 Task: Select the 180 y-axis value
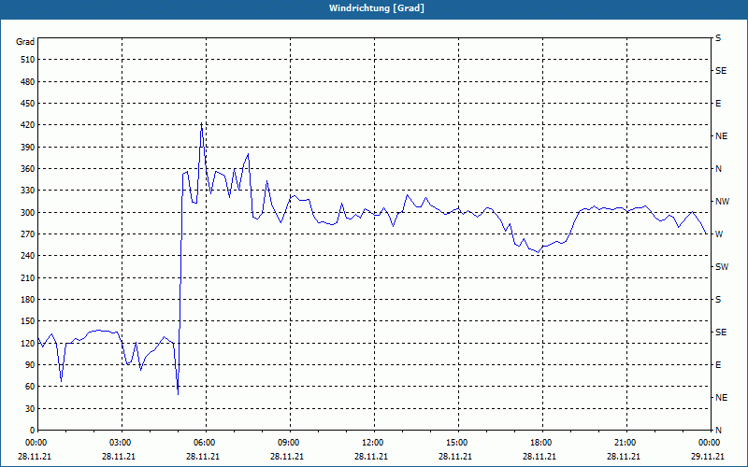point(28,299)
